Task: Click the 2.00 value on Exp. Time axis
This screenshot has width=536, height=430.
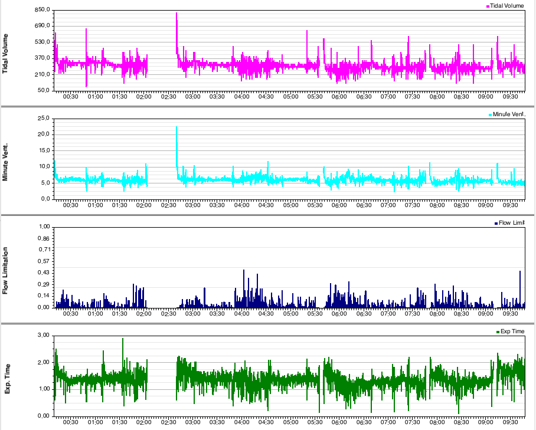Action: (x=44, y=362)
